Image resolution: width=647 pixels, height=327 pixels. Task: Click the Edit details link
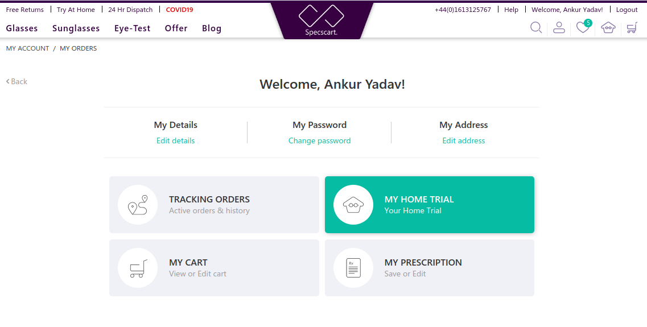tap(175, 140)
